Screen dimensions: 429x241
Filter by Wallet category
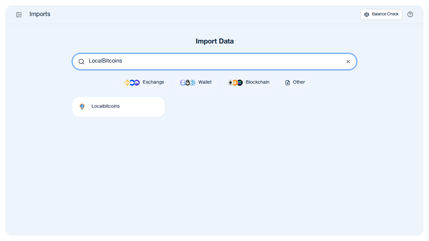click(x=196, y=82)
